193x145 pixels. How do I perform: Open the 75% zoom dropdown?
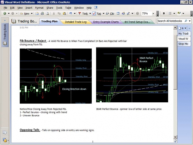point(153,14)
